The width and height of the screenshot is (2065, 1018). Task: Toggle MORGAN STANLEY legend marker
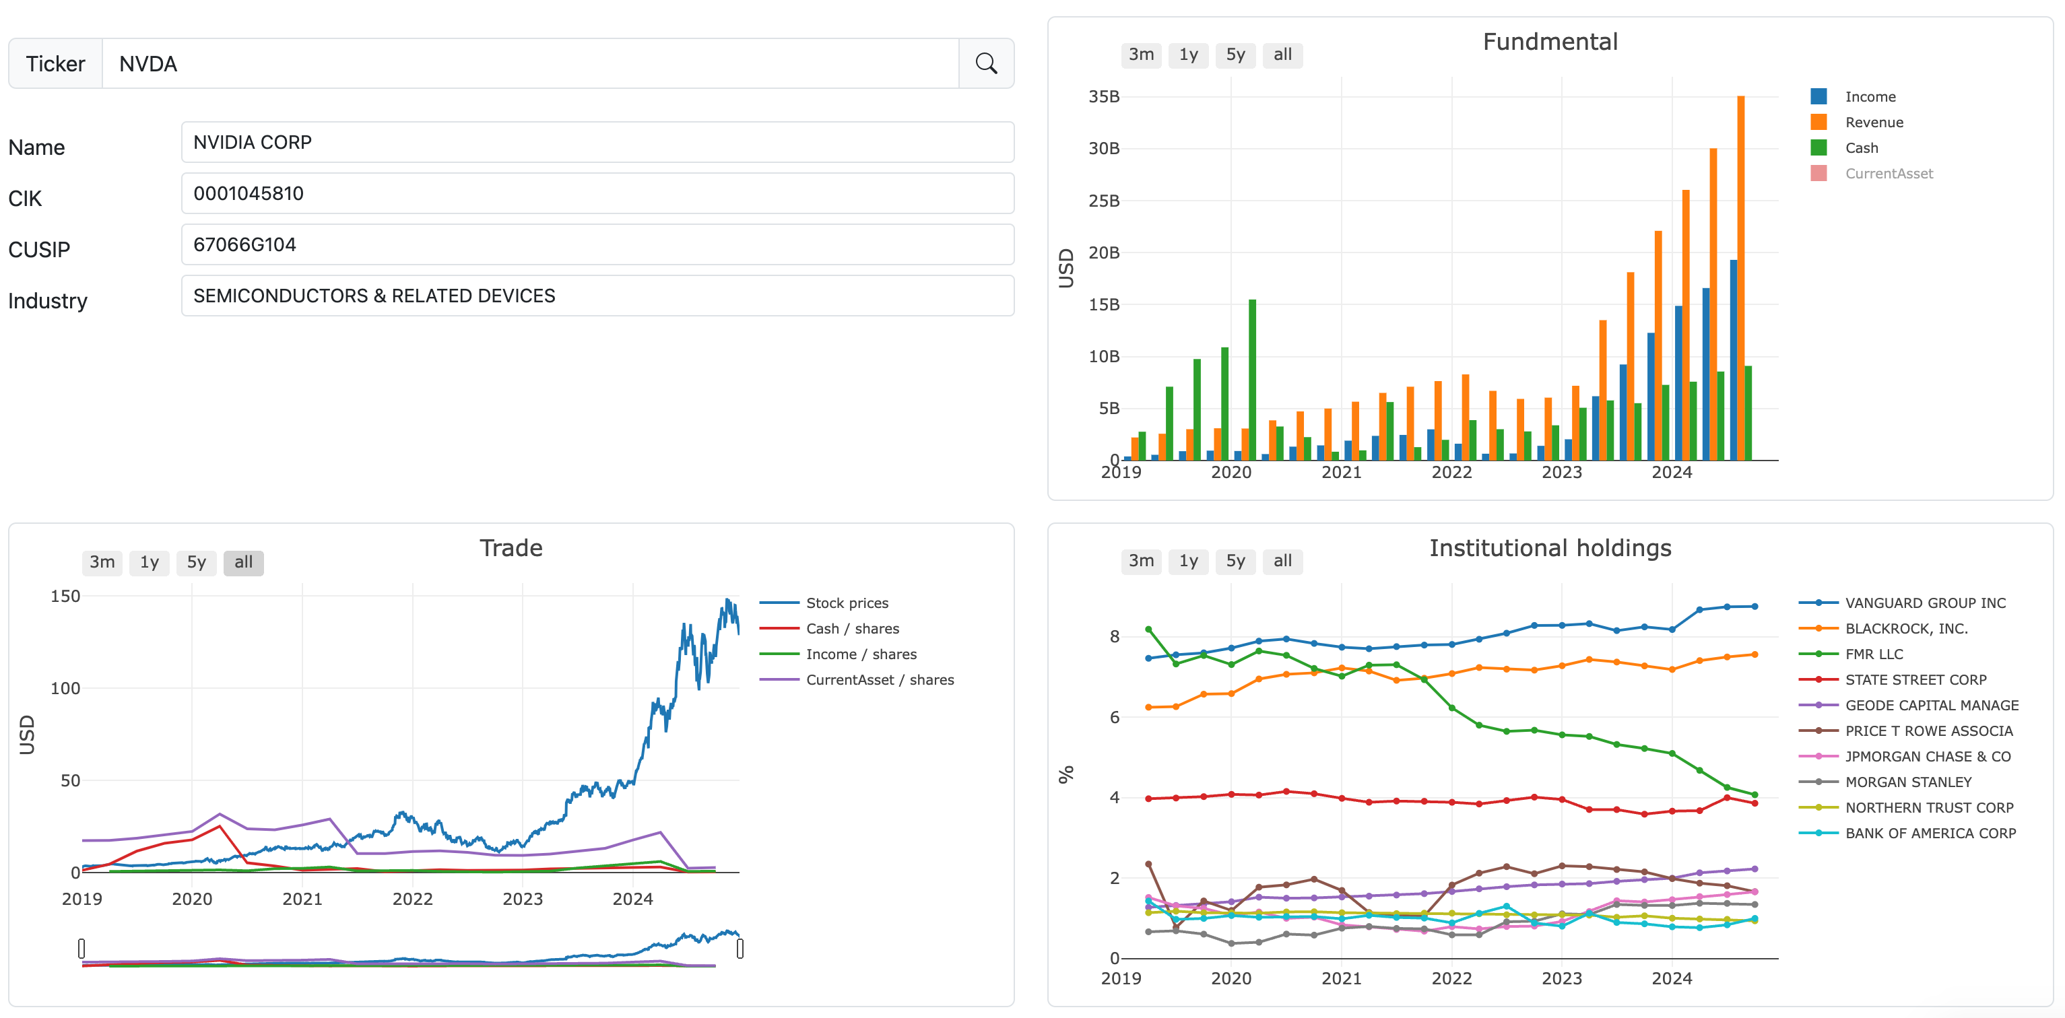pyautogui.click(x=1818, y=782)
